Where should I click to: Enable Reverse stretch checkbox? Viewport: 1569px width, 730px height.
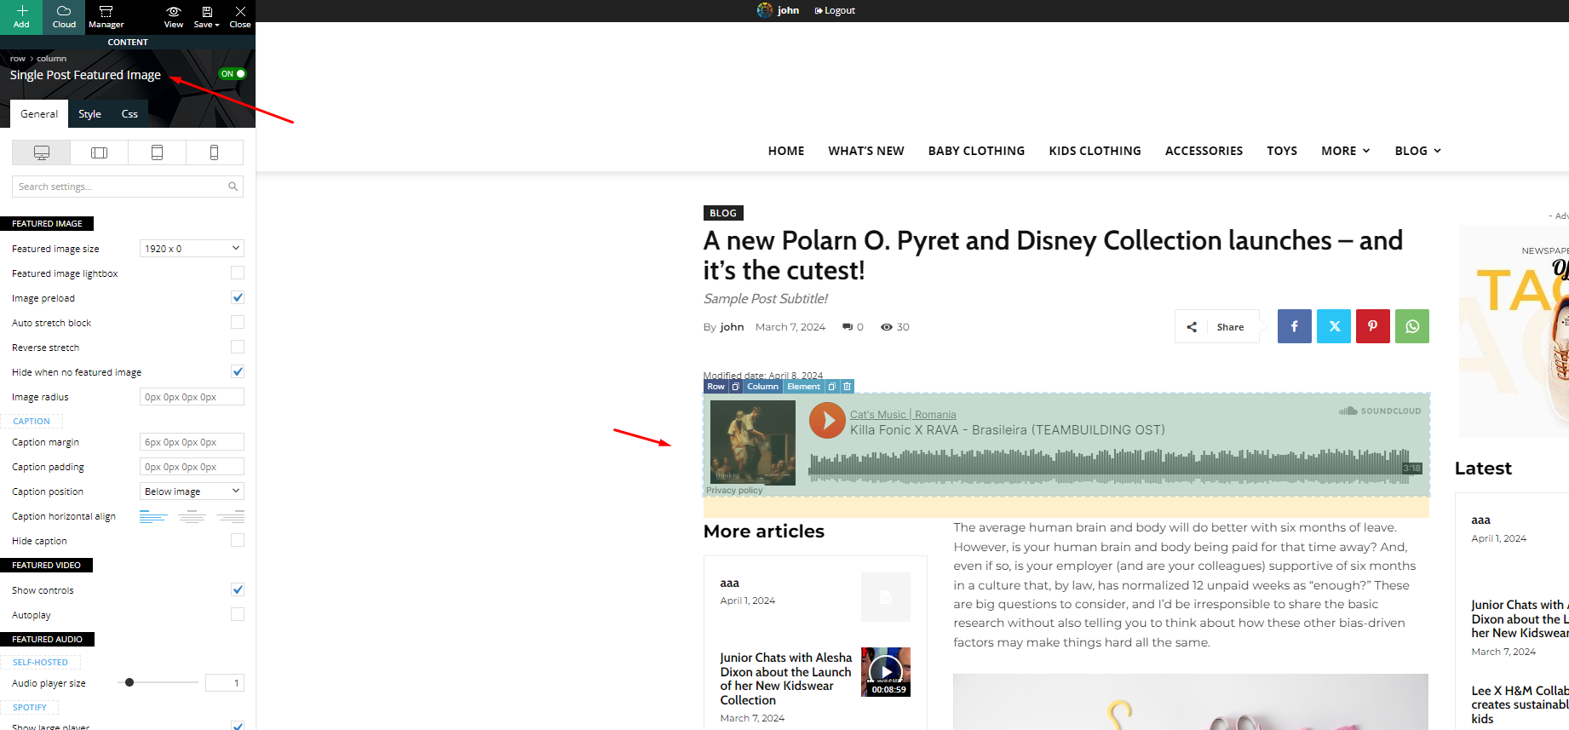click(238, 347)
